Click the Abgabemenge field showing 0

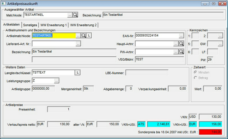[x=129, y=89]
